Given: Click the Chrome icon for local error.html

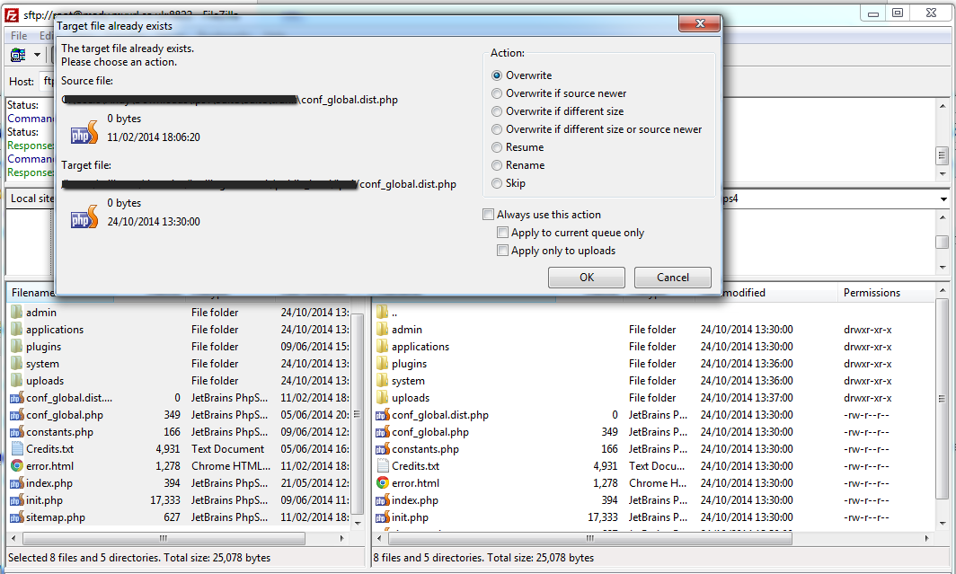Looking at the screenshot, I should point(17,466).
